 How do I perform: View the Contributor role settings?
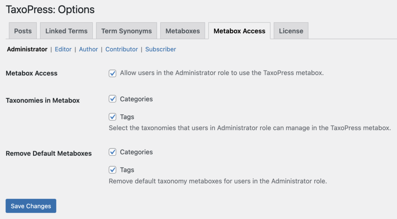121,49
